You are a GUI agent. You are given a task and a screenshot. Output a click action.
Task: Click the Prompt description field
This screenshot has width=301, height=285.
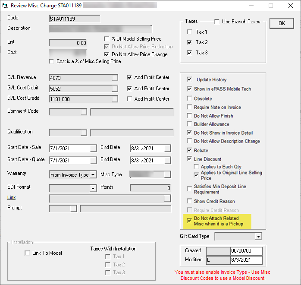(125, 209)
